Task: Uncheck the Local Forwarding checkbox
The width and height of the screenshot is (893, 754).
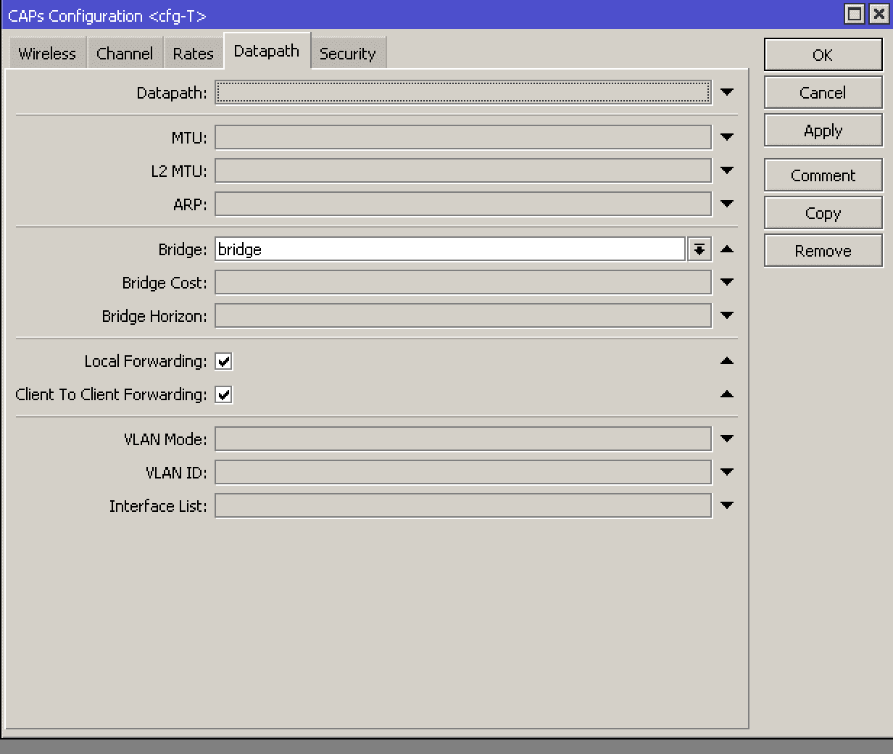Action: (x=223, y=361)
